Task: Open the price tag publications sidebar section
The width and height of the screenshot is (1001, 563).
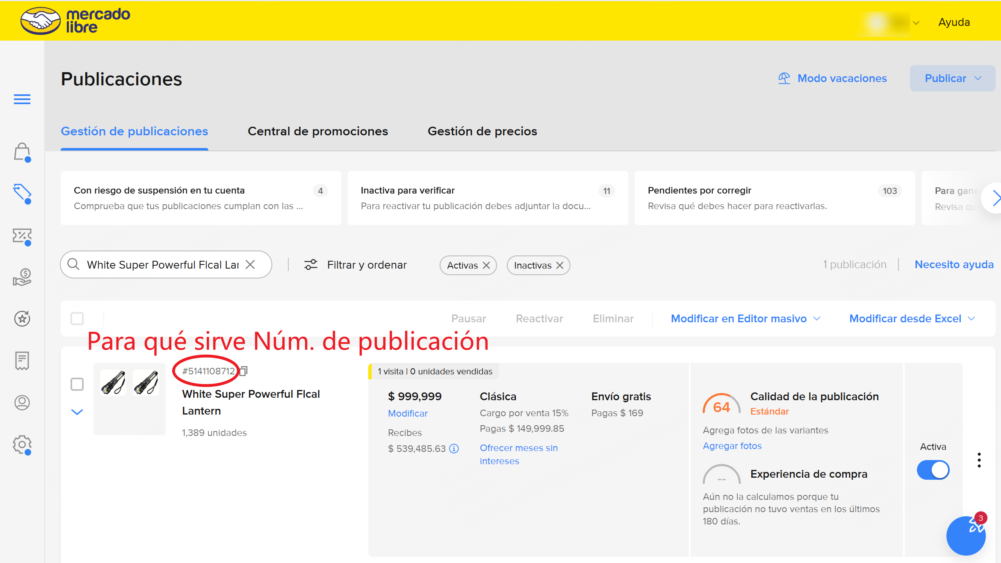Action: coord(22,193)
